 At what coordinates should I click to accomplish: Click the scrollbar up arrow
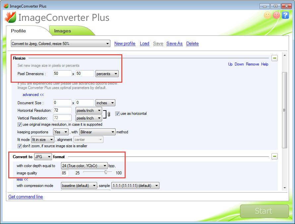(x=285, y=55)
